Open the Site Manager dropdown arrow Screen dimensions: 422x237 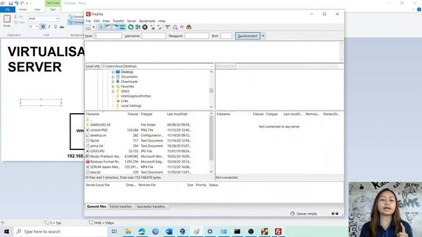tap(94, 27)
